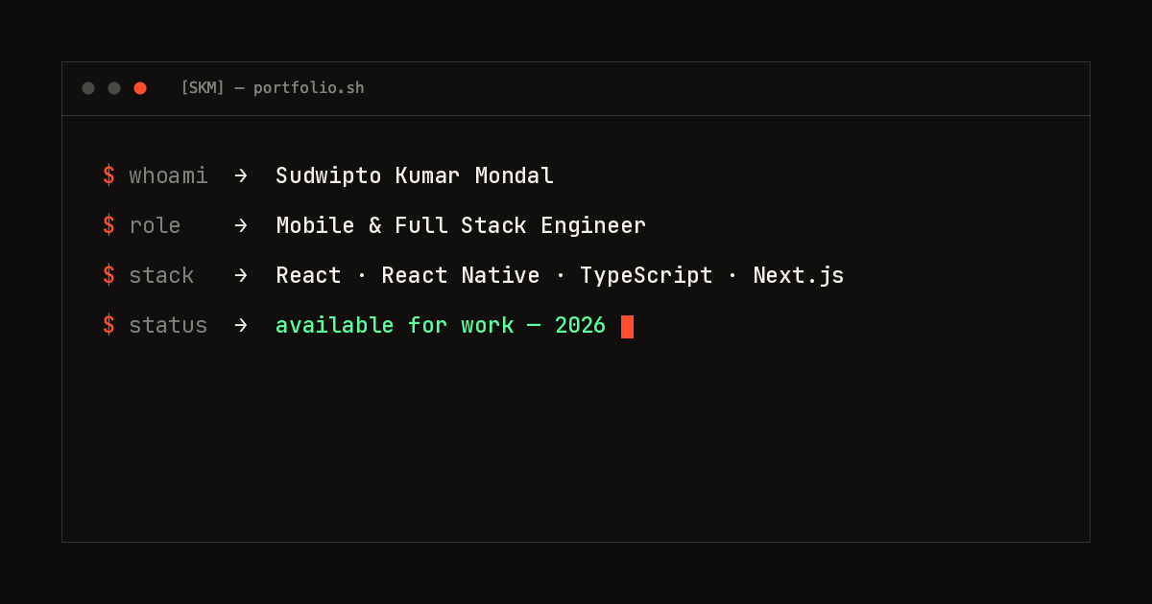
Task: Click the arrow after stack
Action: (241, 275)
